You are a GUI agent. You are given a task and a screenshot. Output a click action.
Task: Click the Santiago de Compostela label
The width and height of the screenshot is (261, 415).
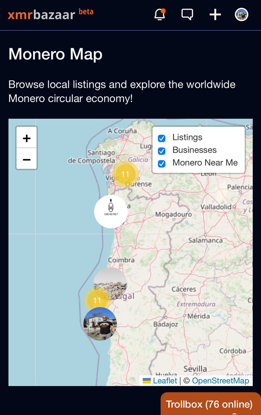point(92,157)
